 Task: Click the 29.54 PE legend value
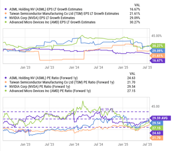click(131, 87)
